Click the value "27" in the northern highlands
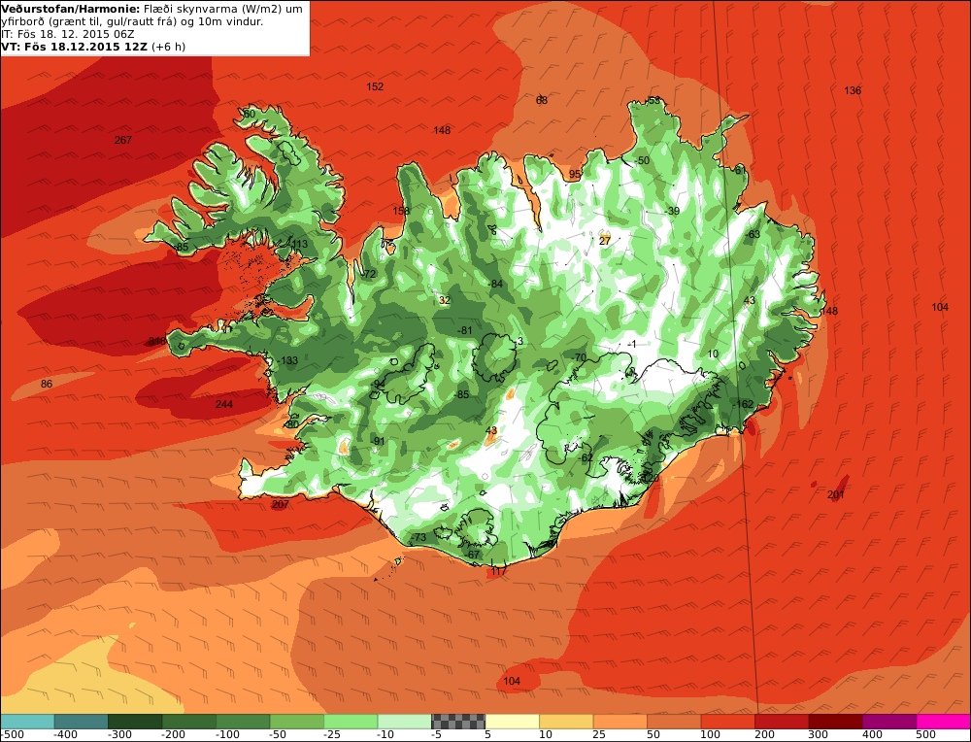Image resolution: width=971 pixels, height=742 pixels. (x=605, y=241)
